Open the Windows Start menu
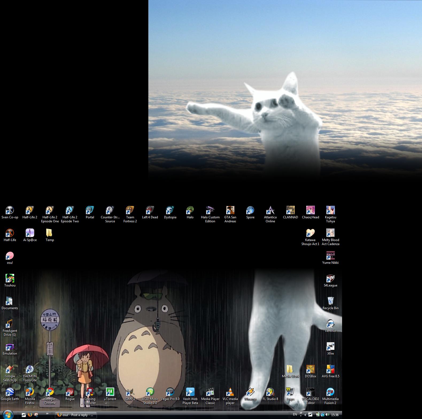This screenshot has width=422, height=419. 7,414
